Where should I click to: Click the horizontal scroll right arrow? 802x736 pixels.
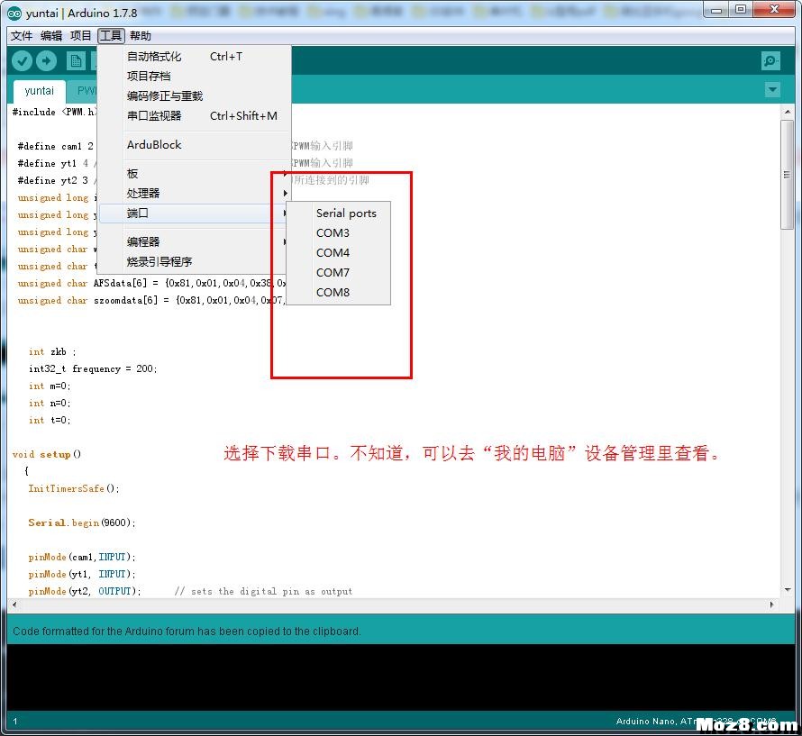[x=772, y=604]
